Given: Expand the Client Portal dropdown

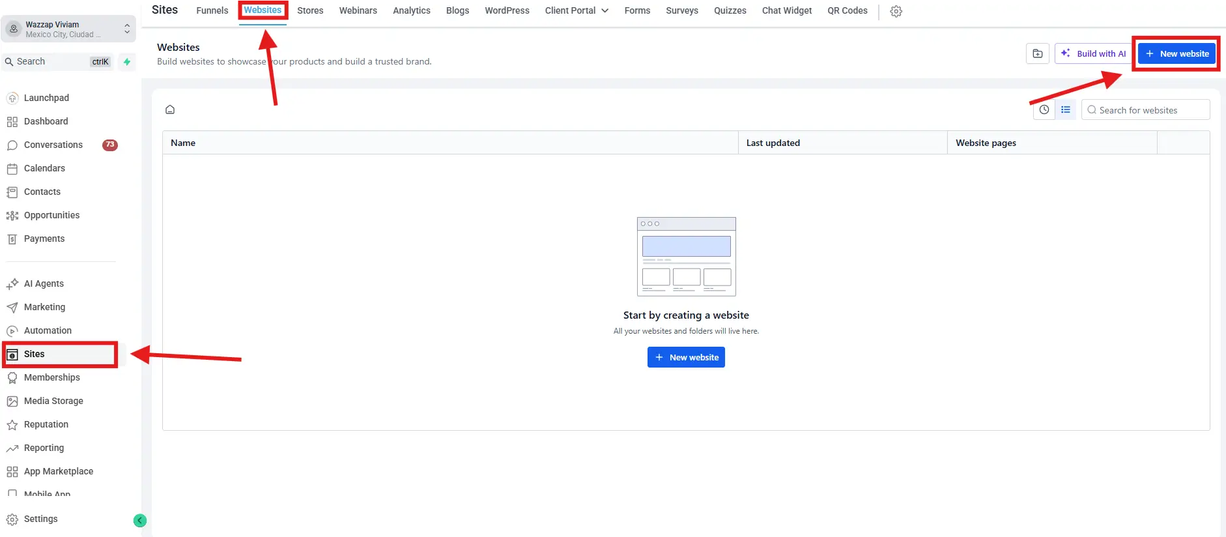Looking at the screenshot, I should (x=577, y=10).
